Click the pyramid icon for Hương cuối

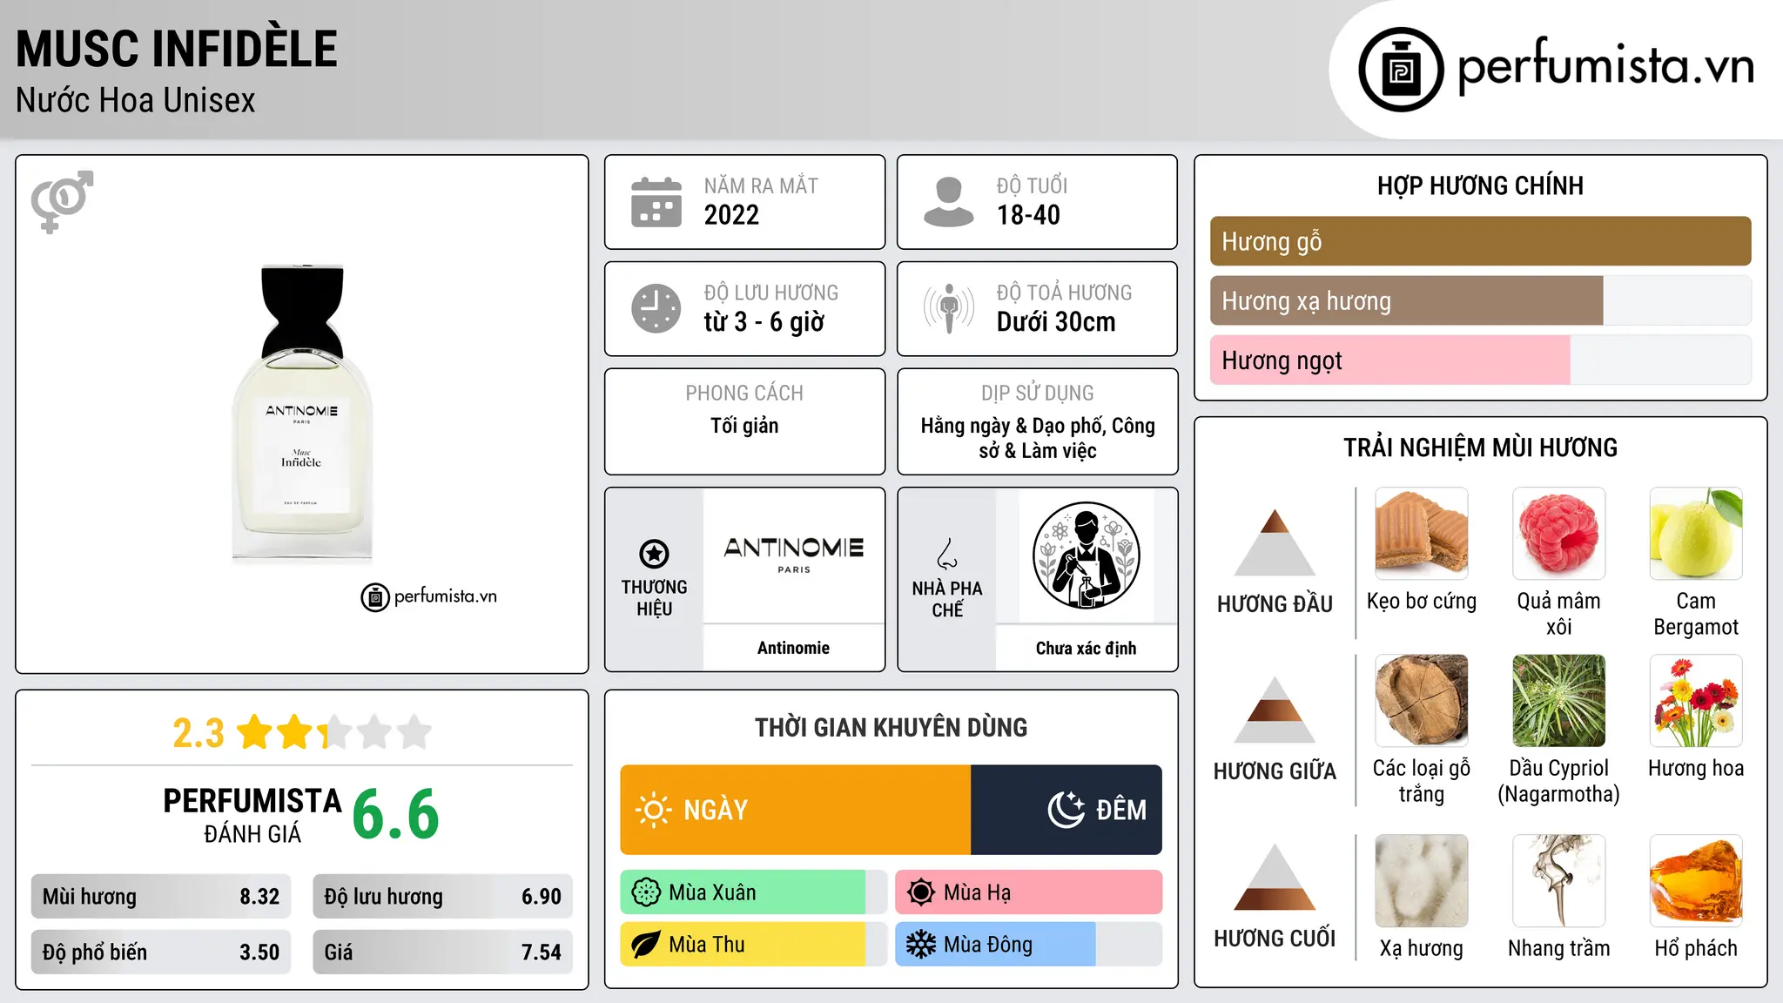click(x=1275, y=877)
